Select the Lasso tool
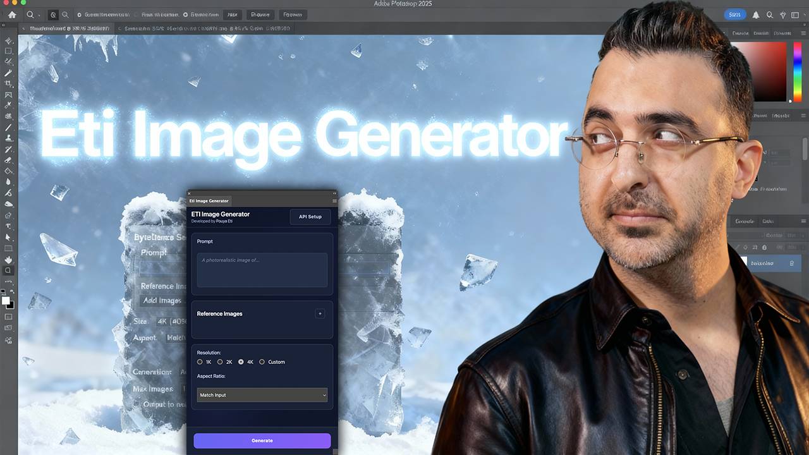Screen dimensions: 809x455 [9, 62]
